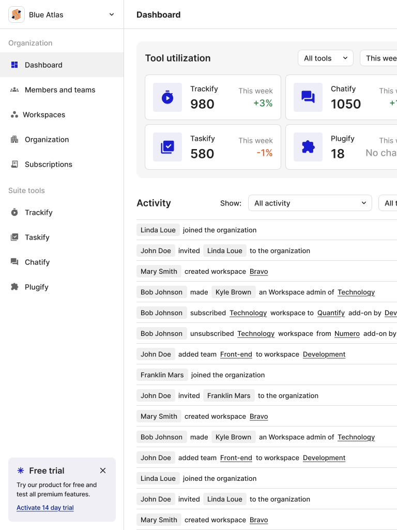Click Activate 14 day trial link
Screen dimensions: 397x530
pos(45,508)
